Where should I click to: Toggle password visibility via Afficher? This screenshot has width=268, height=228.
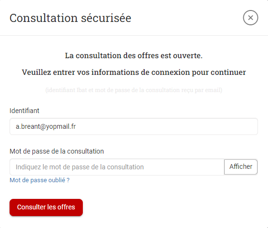(241, 167)
